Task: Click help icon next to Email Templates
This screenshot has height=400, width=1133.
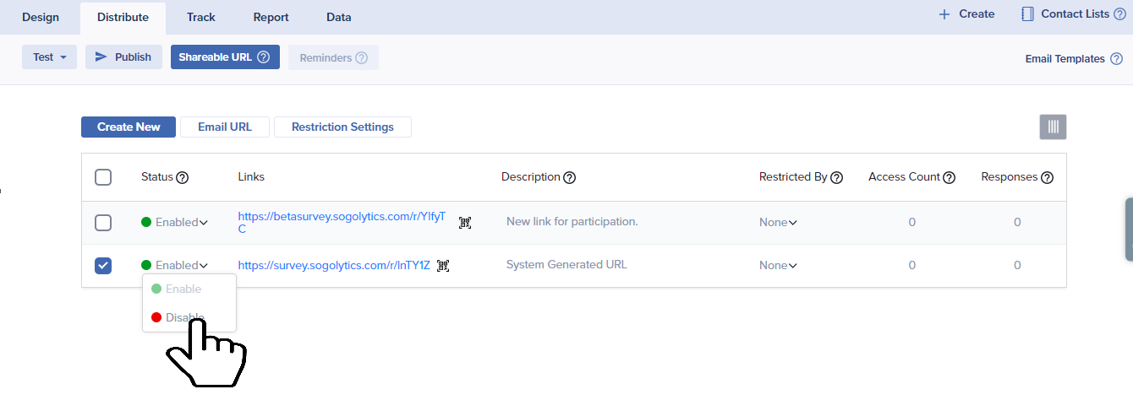Action: (1116, 59)
